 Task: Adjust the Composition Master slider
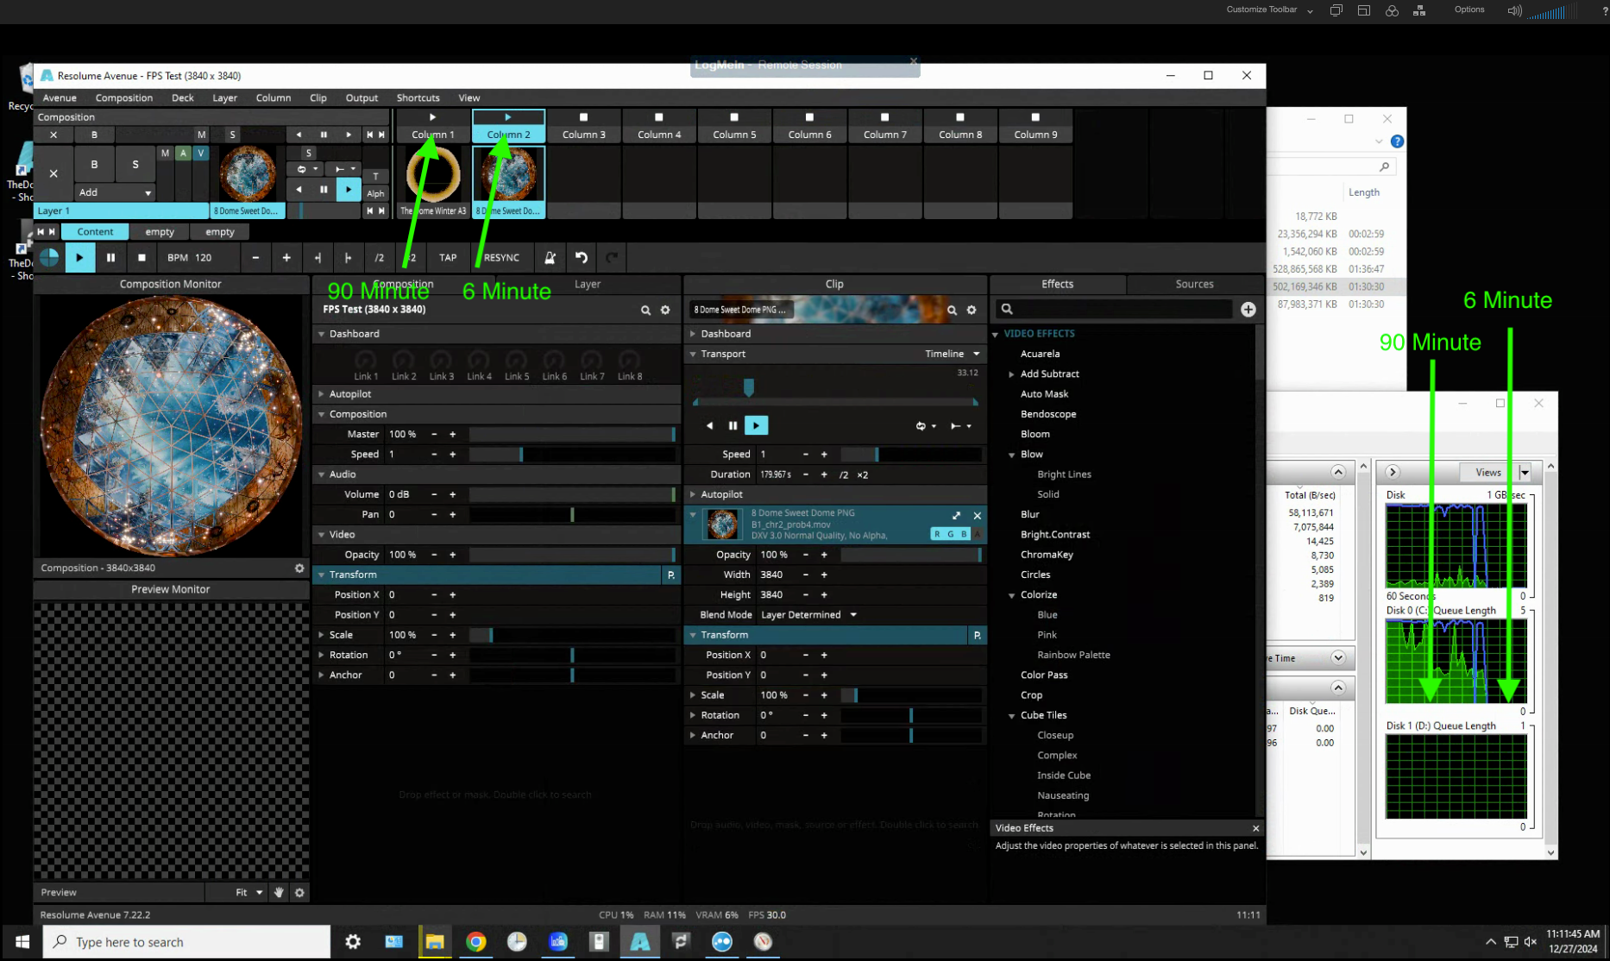[571, 434]
